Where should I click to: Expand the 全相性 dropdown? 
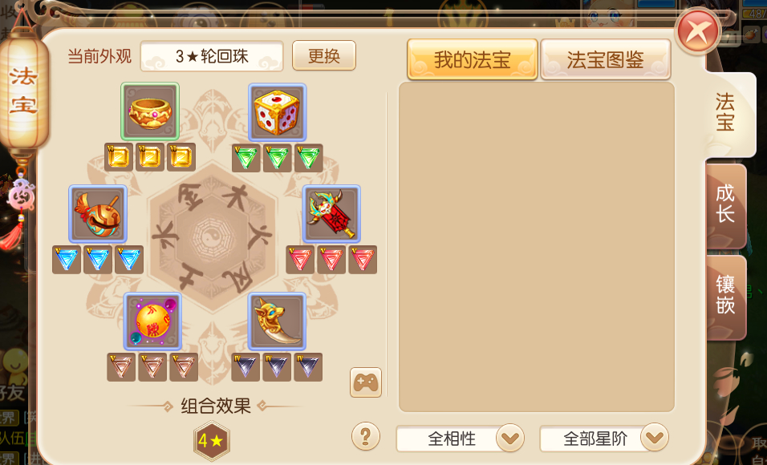tap(511, 438)
